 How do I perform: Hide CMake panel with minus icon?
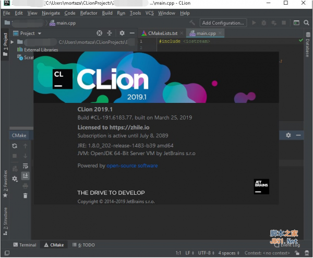click(x=298, y=135)
